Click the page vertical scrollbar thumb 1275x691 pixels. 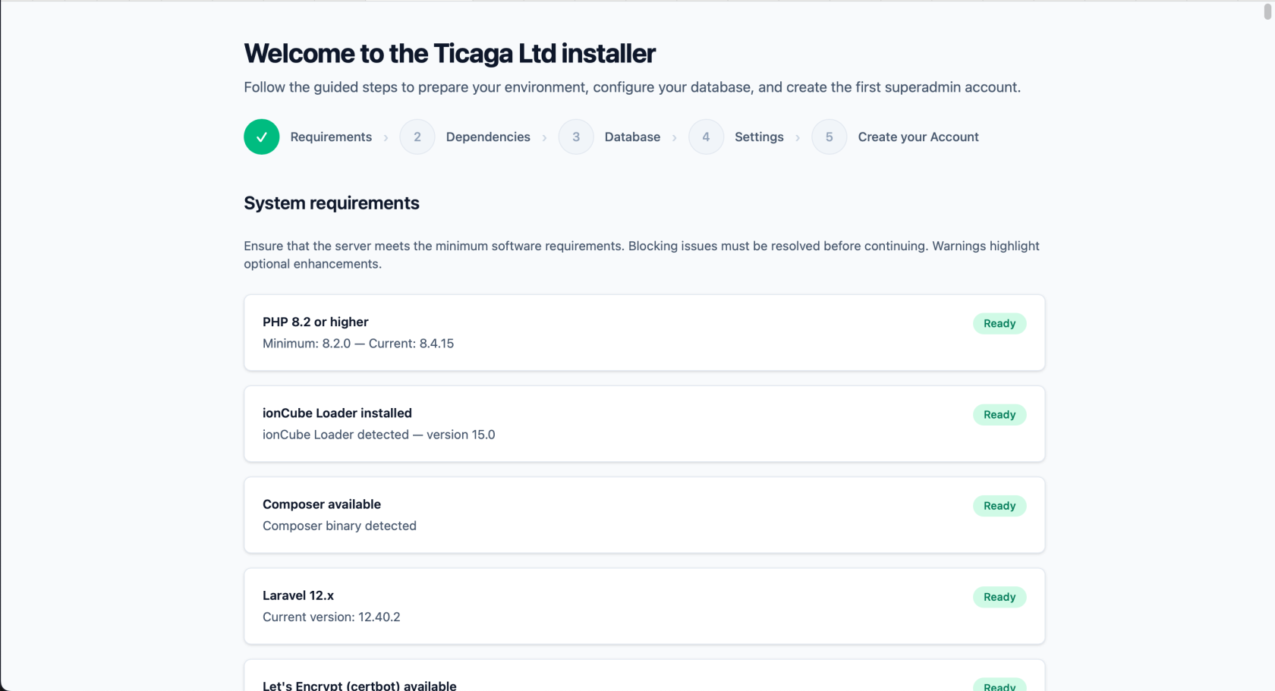click(x=1267, y=12)
